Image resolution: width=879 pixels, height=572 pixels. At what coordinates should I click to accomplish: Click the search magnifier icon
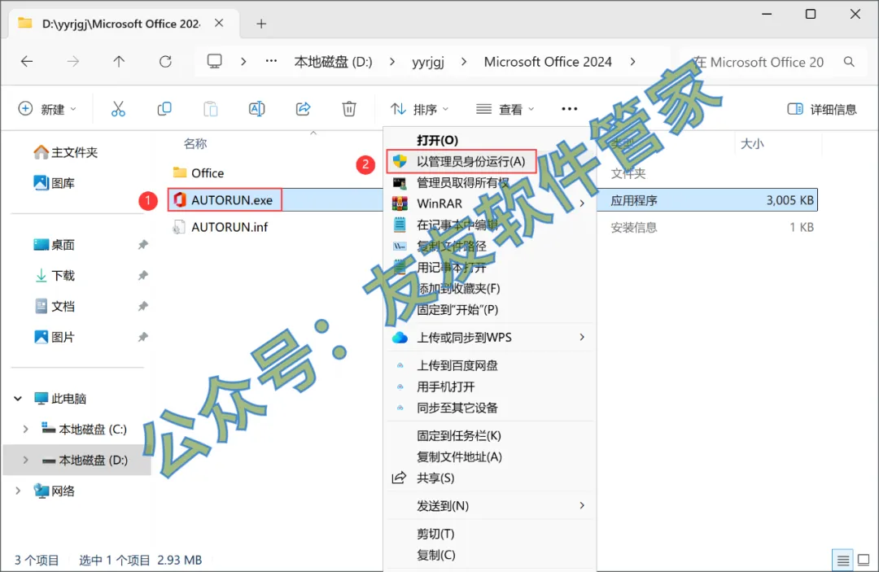coord(849,62)
